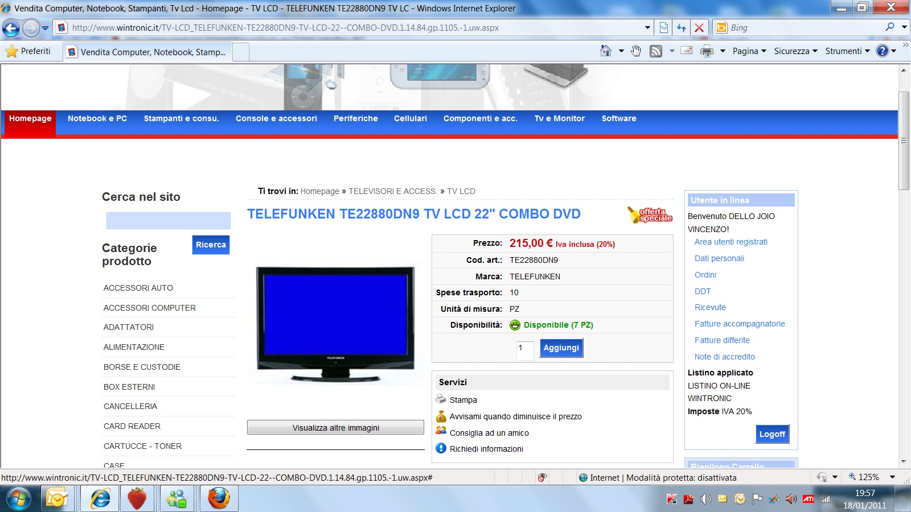
Task: Click the Cerca nel sito search field
Action: coord(168,220)
